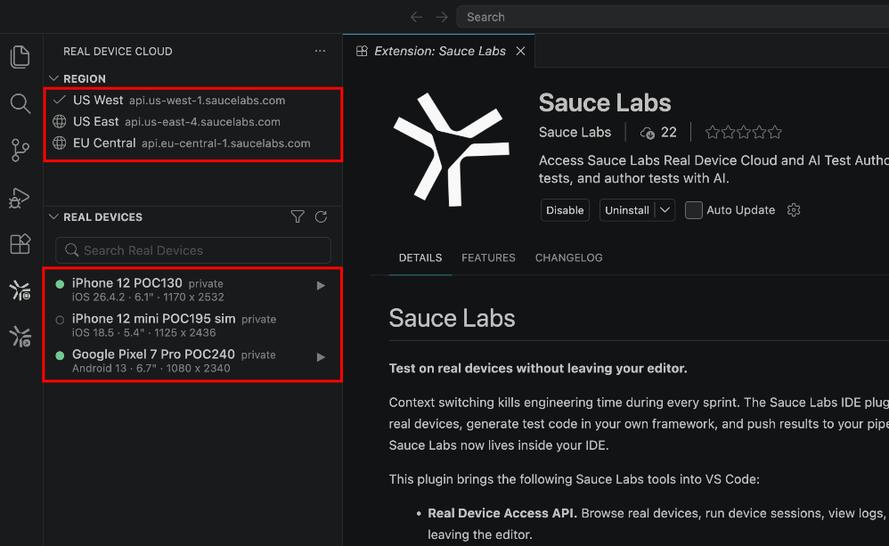This screenshot has width=889, height=546.
Task: Open the Search view in activity bar
Action: [x=20, y=103]
